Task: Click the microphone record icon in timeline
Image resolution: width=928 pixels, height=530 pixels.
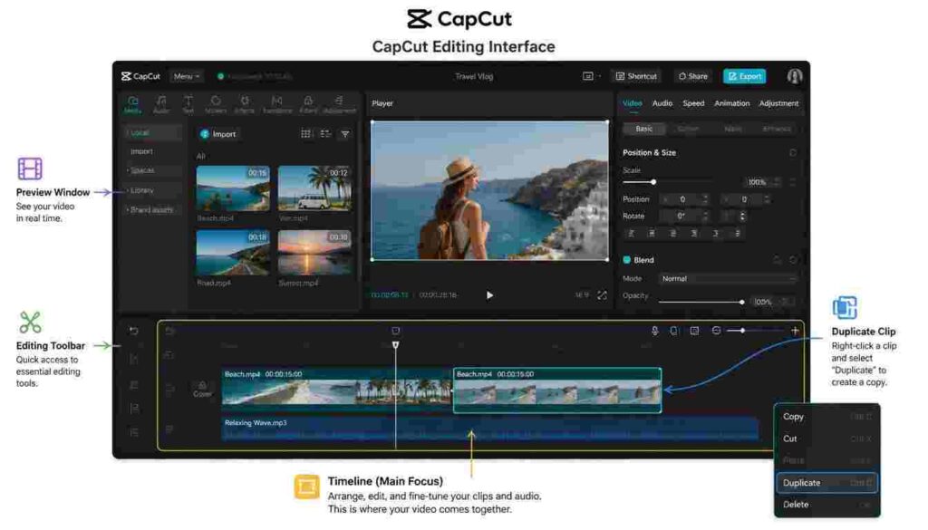Action: [x=654, y=331]
